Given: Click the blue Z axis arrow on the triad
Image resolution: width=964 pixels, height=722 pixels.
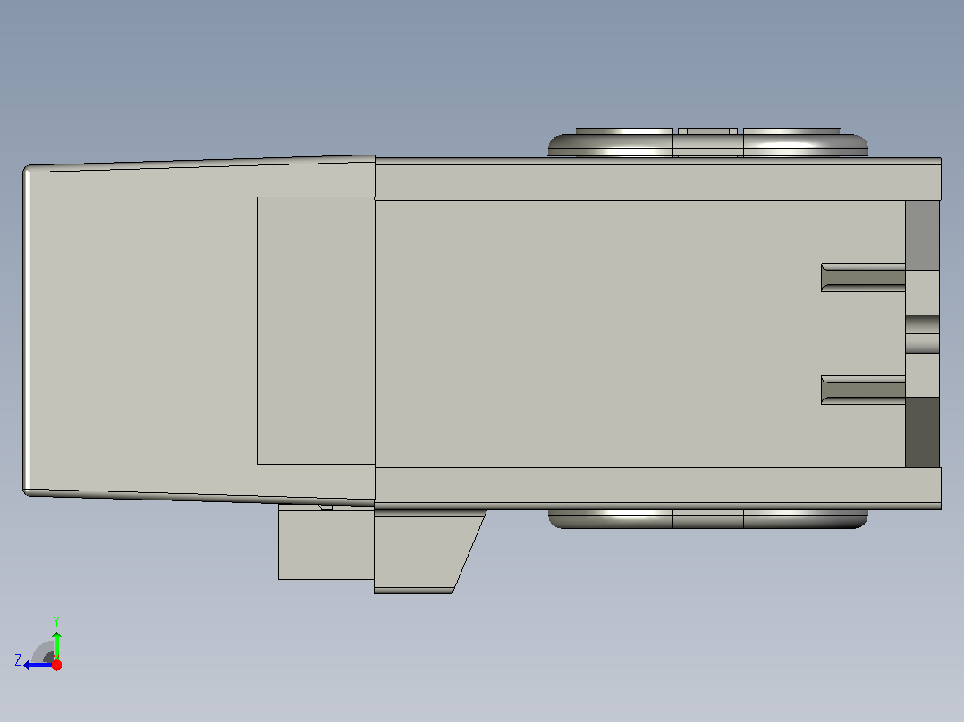Looking at the screenshot, I should [x=37, y=666].
